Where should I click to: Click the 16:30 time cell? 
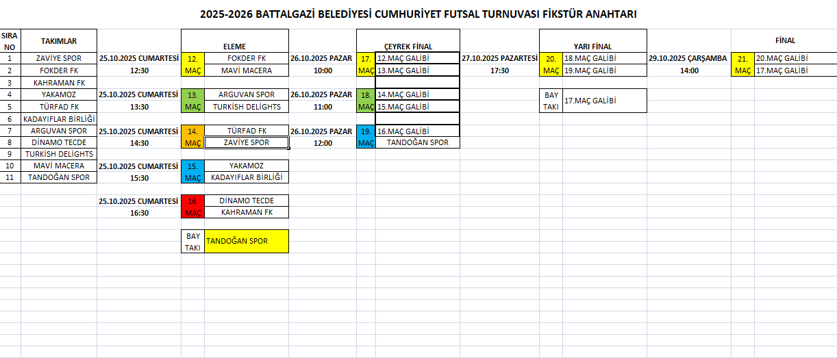[x=139, y=213]
